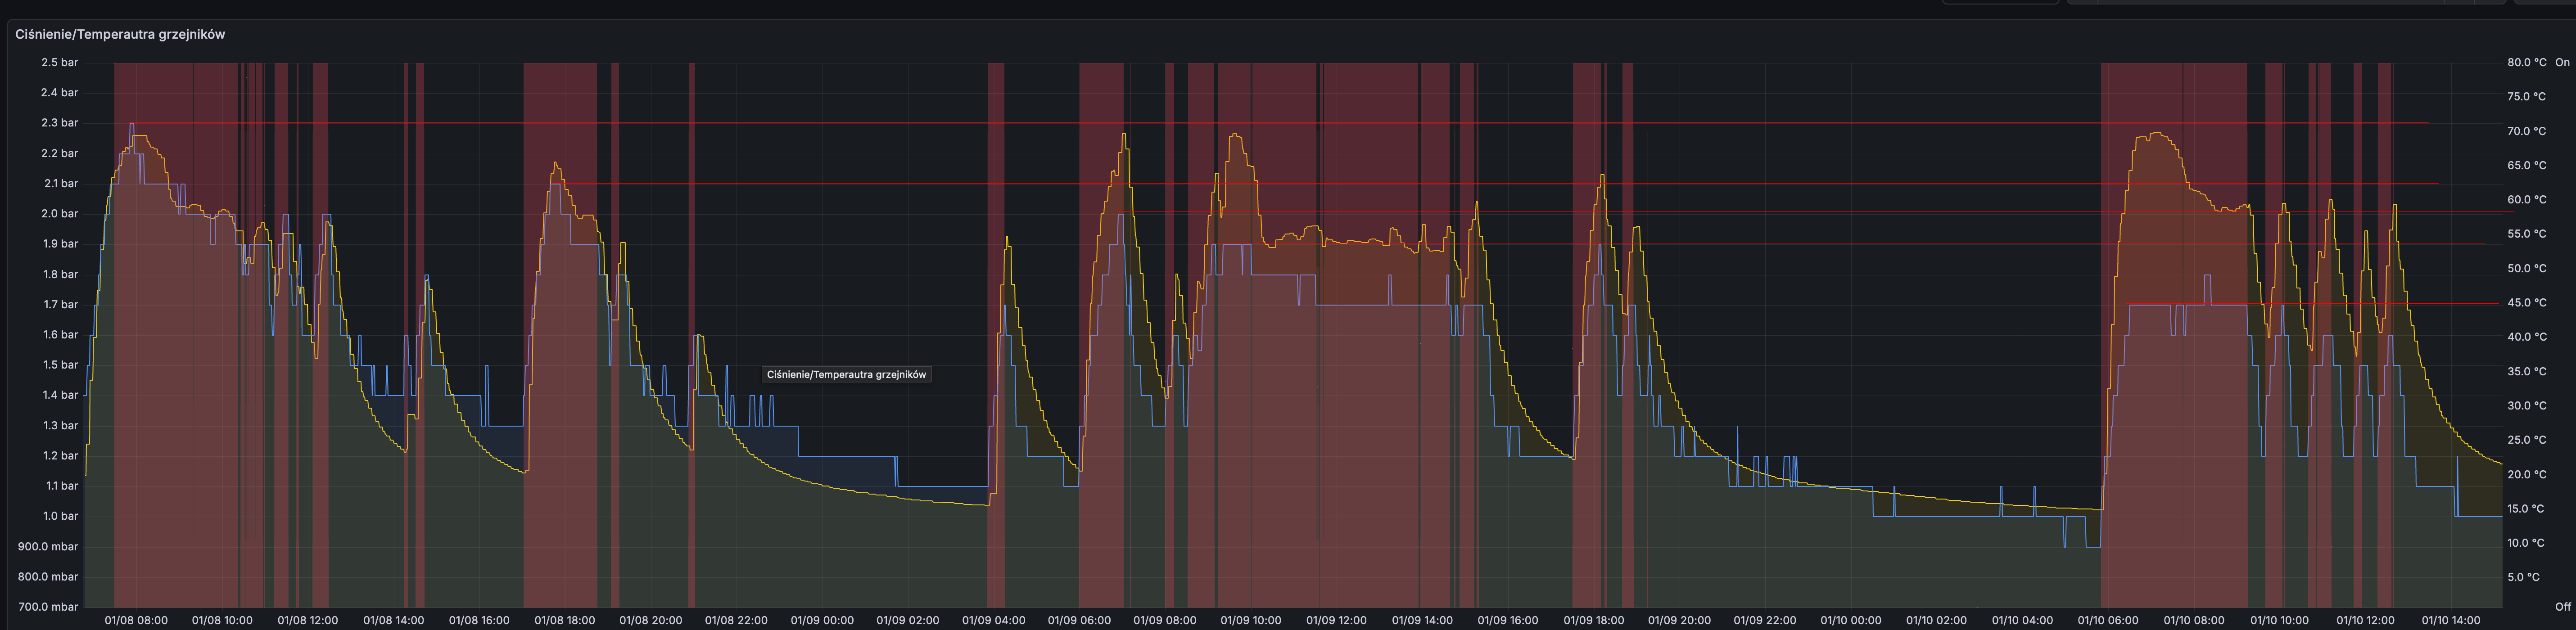Image resolution: width=2576 pixels, height=630 pixels.
Task: Click the floating Ciśnienie/Temperautra grzejników tooltip
Action: click(846, 374)
